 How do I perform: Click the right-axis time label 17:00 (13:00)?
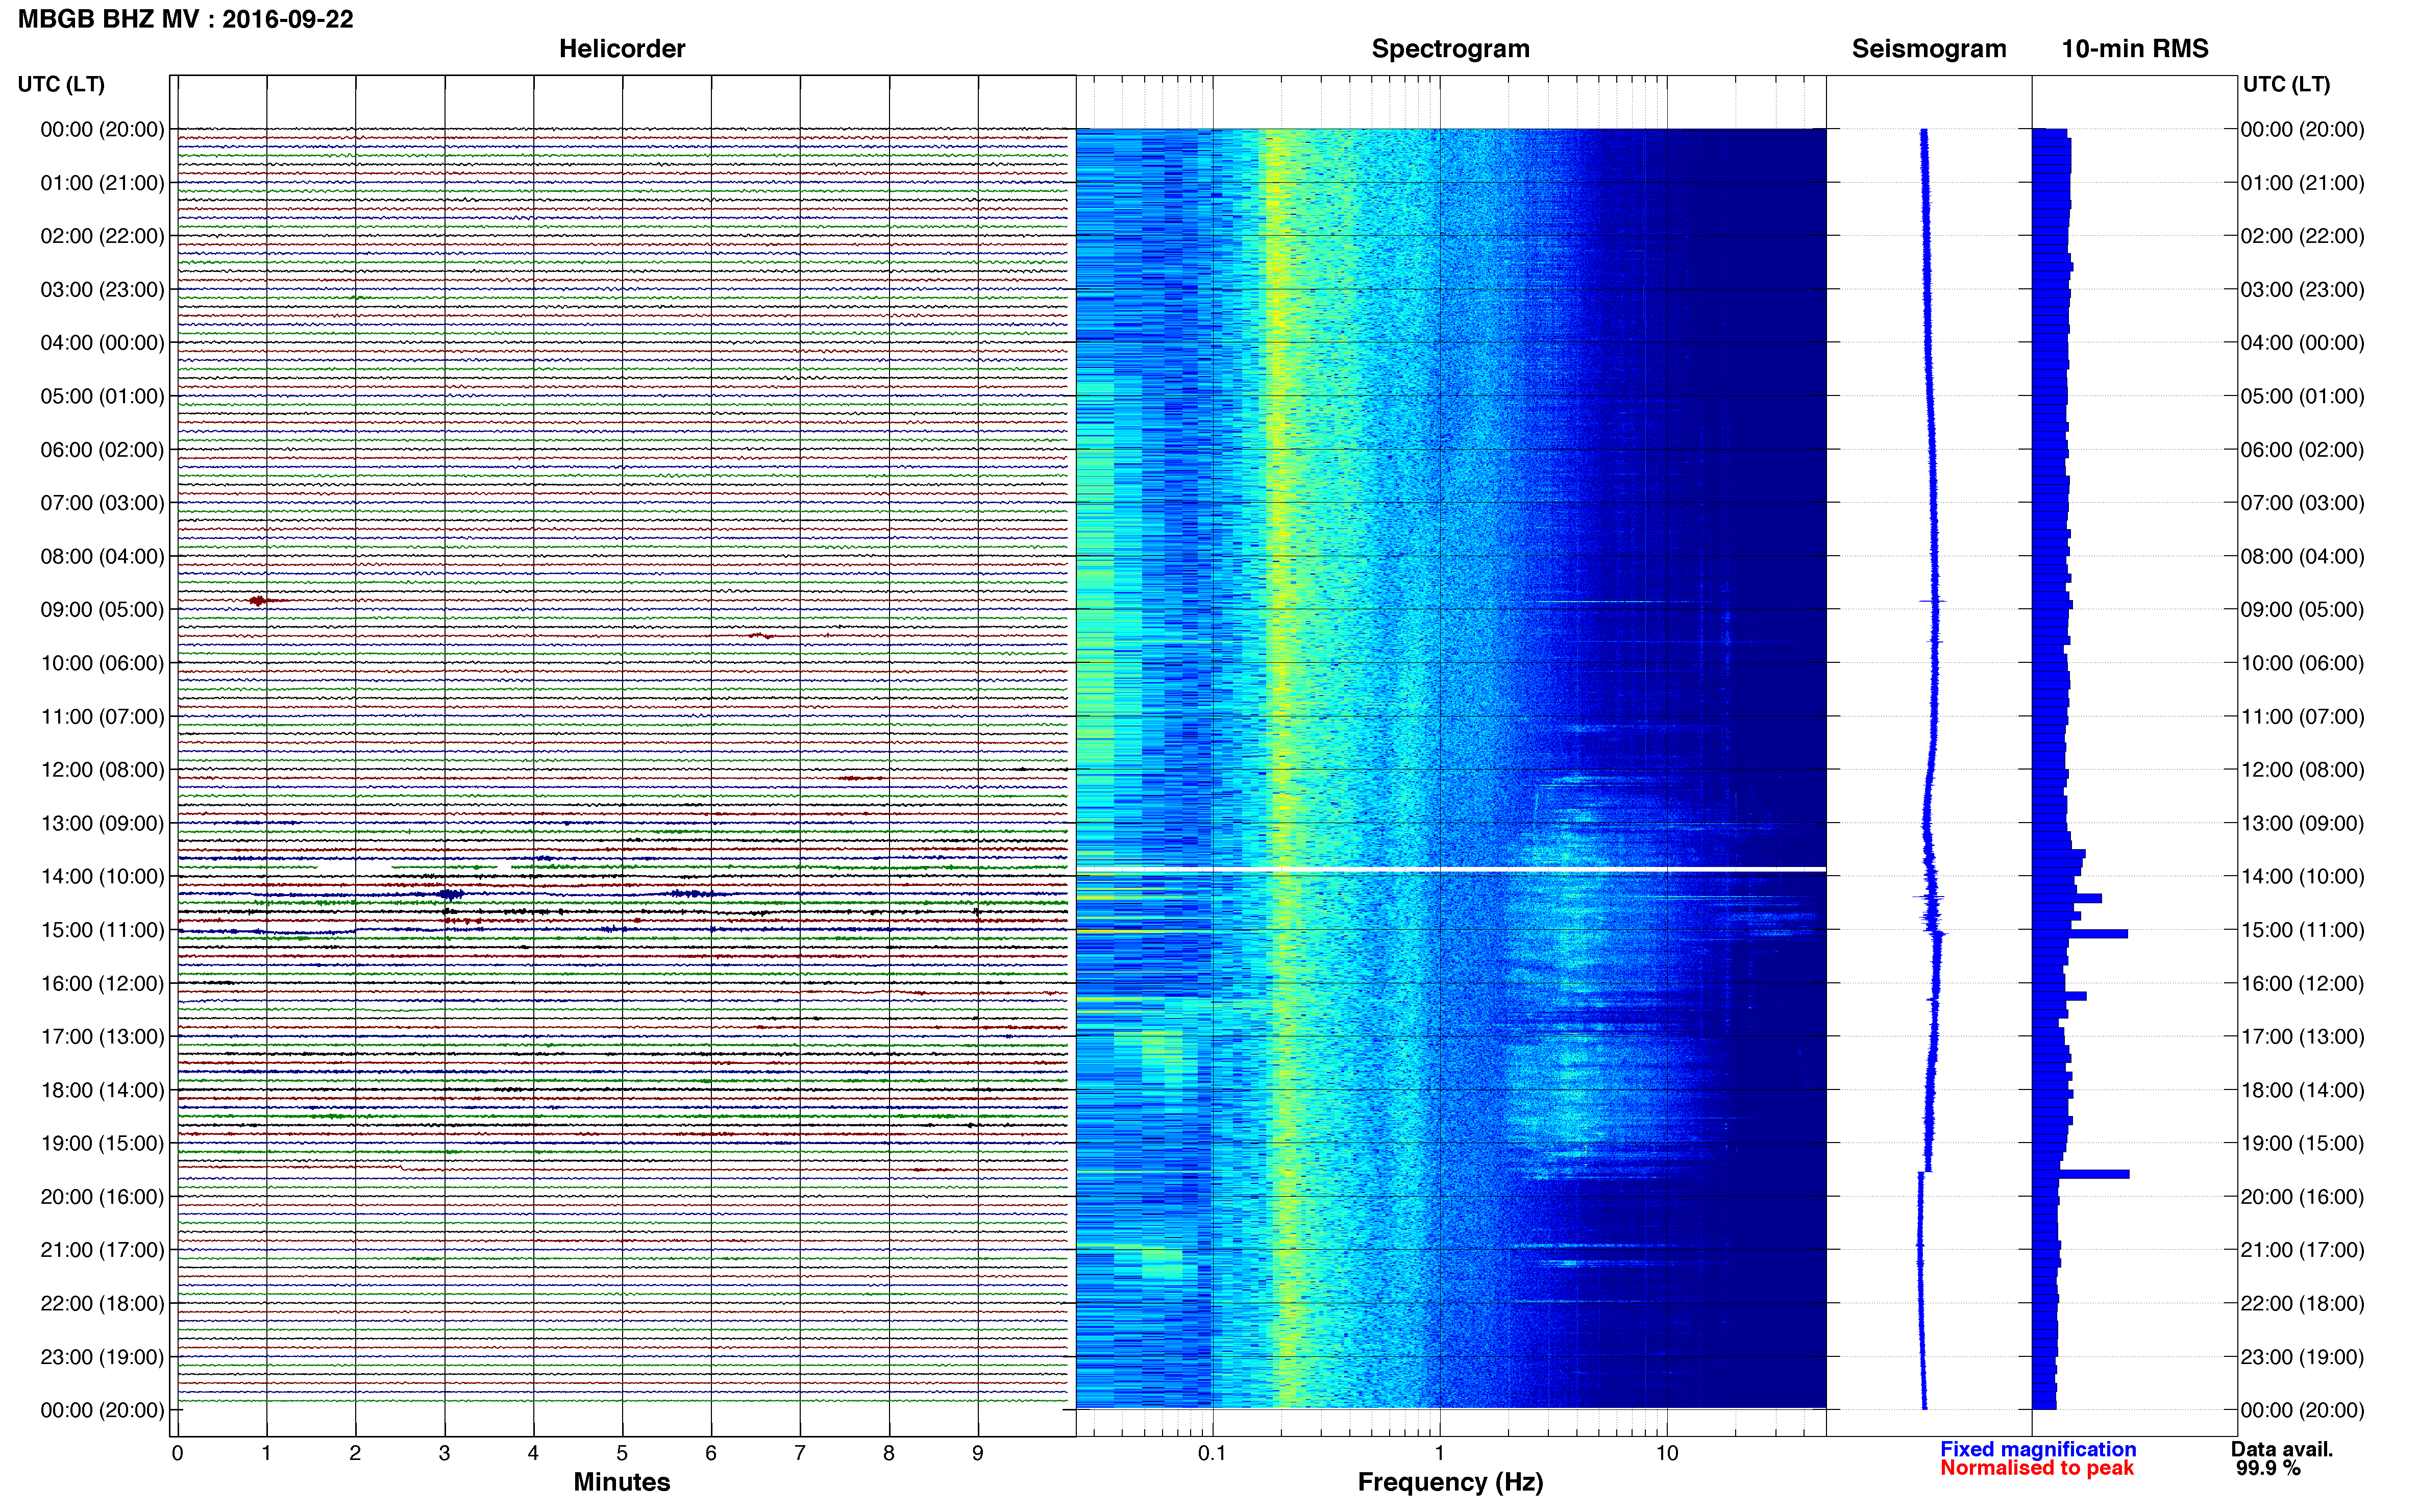2302,1037
